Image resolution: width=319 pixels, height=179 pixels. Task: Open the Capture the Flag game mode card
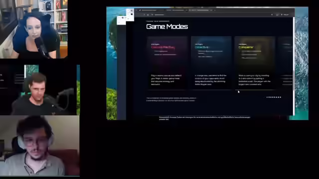pos(167,63)
